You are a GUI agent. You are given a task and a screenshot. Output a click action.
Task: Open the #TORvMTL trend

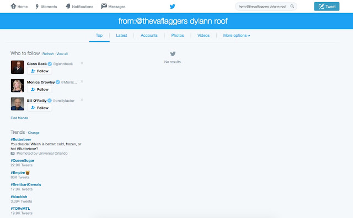coord(20,209)
